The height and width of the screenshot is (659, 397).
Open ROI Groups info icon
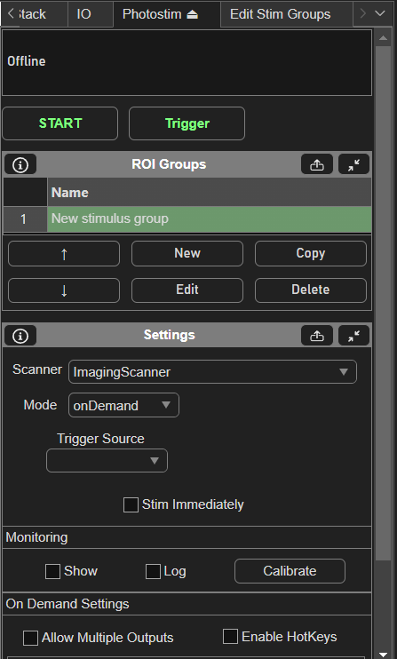coord(20,164)
